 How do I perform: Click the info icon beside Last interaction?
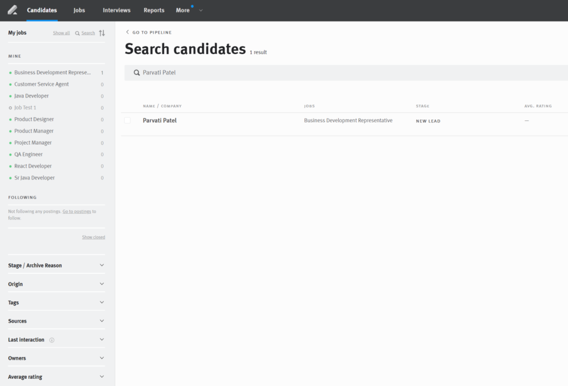tap(52, 340)
